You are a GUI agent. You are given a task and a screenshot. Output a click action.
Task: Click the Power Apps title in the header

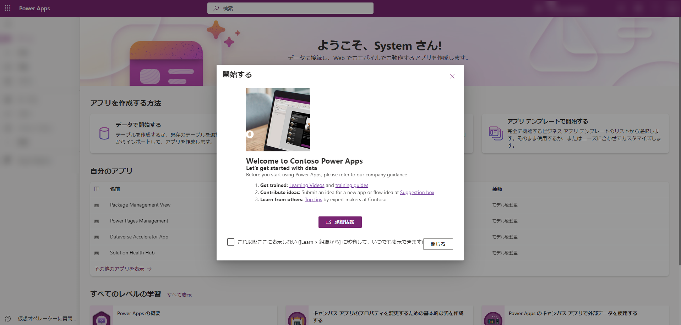pos(34,8)
